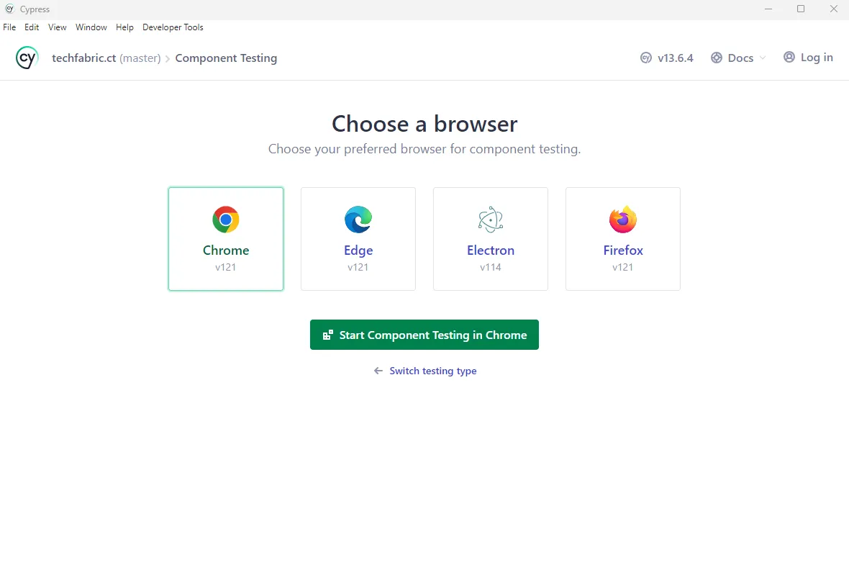The height and width of the screenshot is (565, 849).
Task: Click the Docs book icon
Action: pyautogui.click(x=715, y=58)
